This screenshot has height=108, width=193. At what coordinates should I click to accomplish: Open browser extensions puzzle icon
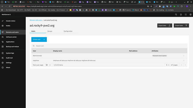[182, 6]
